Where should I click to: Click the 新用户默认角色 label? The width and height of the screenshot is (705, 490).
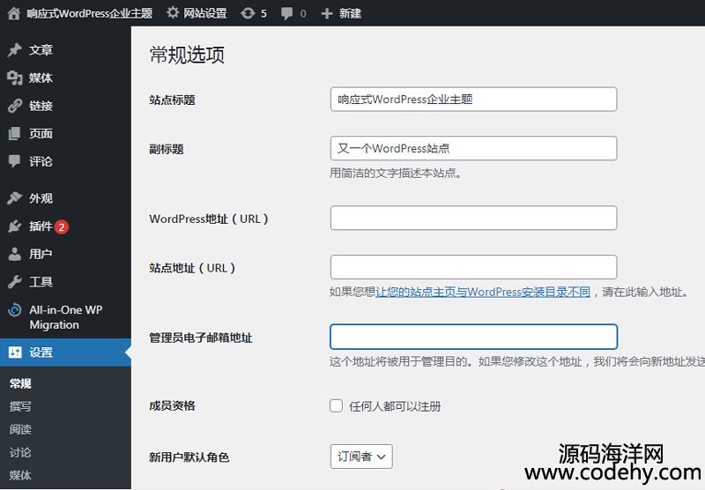pyautogui.click(x=189, y=457)
